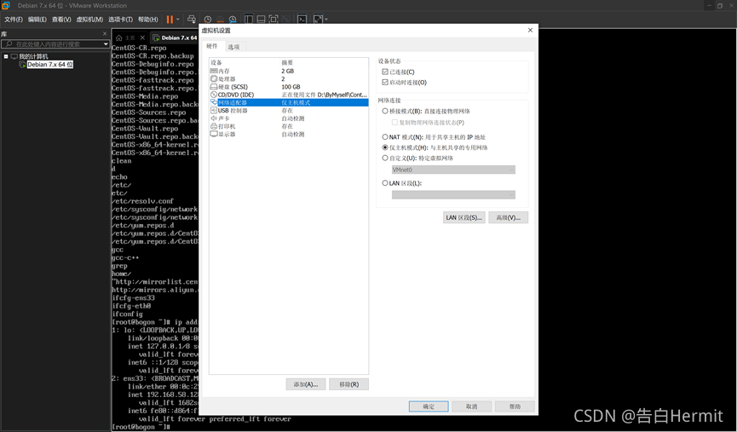The width and height of the screenshot is (737, 432).
Task: Select the 处理器 processor device icon
Action: point(214,79)
